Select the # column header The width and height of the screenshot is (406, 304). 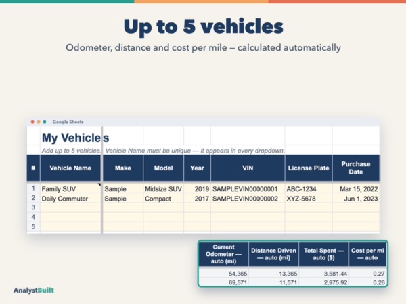tap(33, 168)
